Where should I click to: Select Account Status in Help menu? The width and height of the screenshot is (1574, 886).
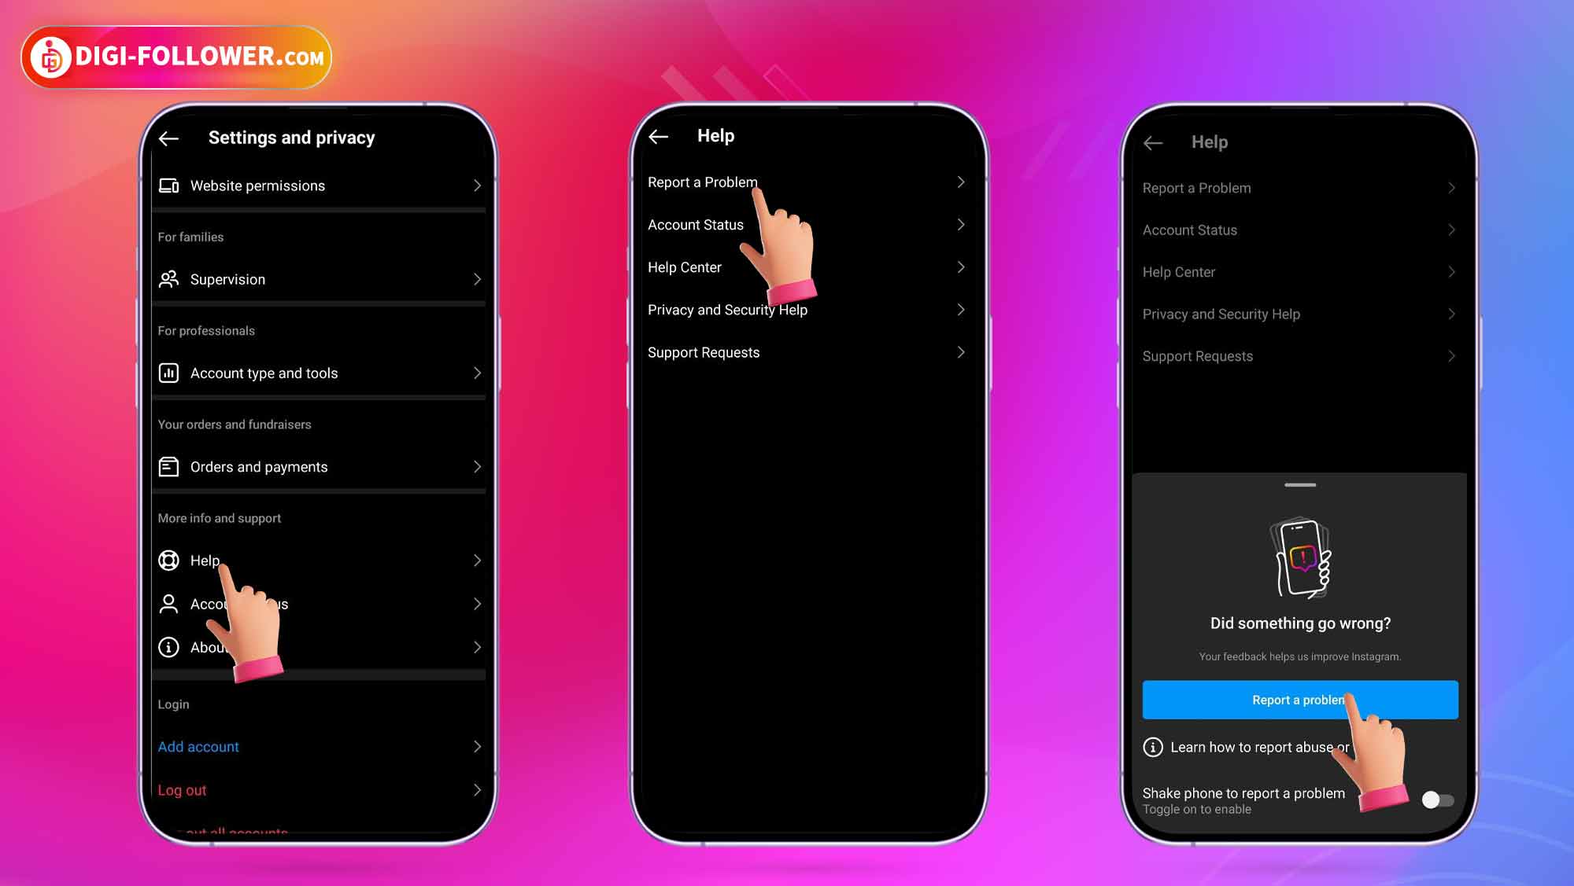pos(695,225)
